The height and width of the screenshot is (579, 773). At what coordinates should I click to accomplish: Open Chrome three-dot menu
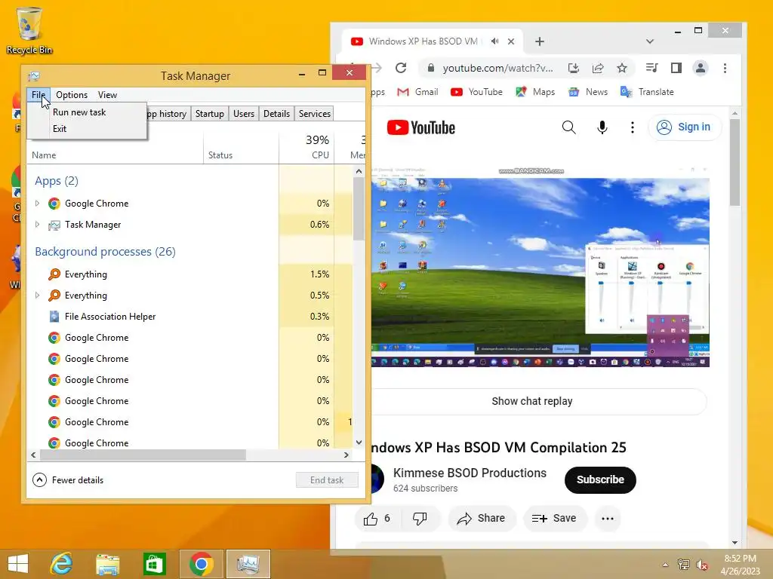click(725, 68)
